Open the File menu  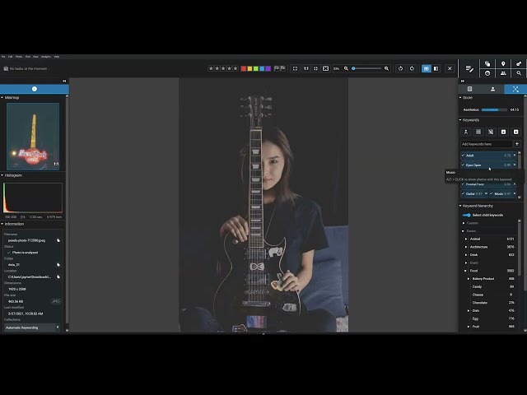tap(3, 57)
